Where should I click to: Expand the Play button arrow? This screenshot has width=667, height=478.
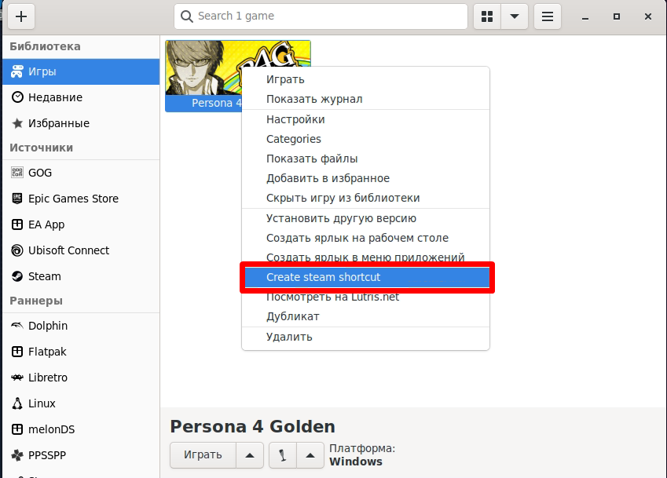pos(250,455)
